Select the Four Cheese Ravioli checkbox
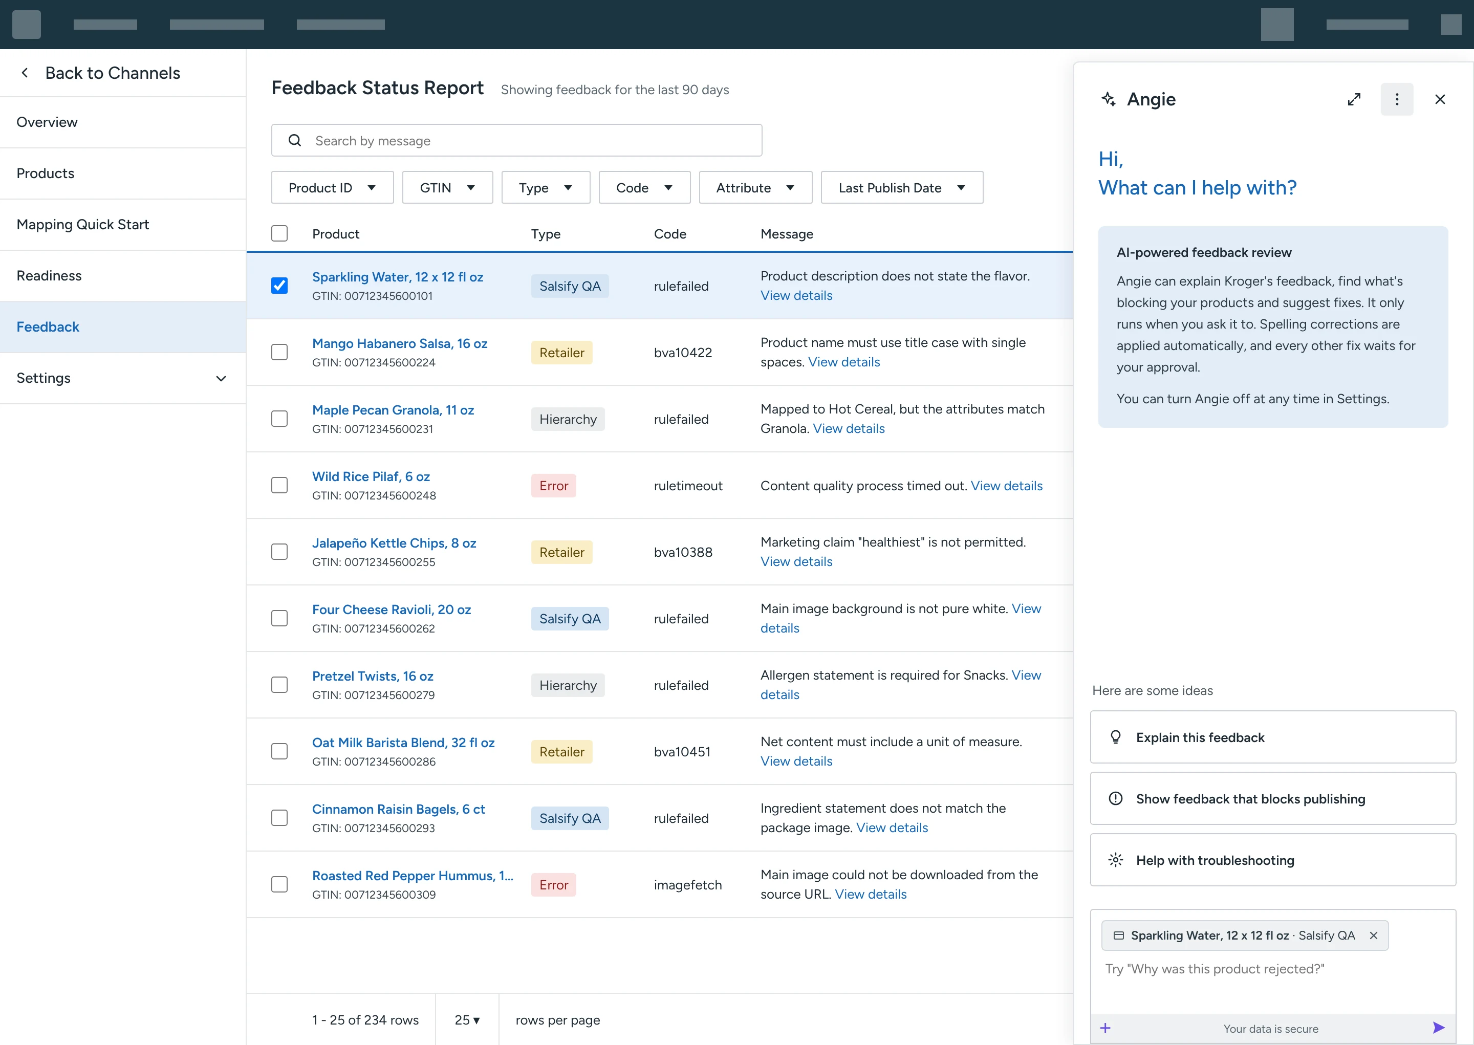 [279, 618]
